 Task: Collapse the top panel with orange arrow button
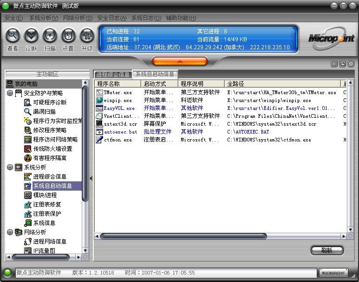[x=180, y=61]
